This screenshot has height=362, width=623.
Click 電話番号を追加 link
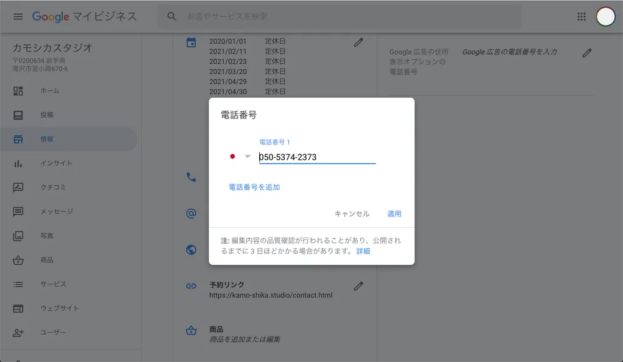(x=254, y=187)
